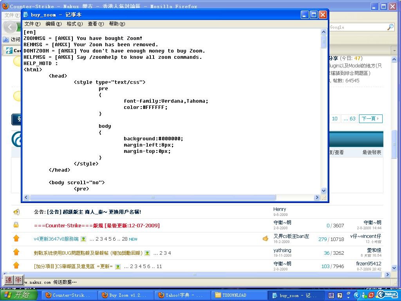Toggle the 半 half-width button on the IME bar
Viewport: 401px width, 301px height.
18,280
